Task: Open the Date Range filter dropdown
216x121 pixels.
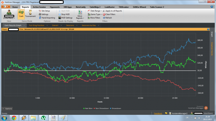Action: click(x=94, y=11)
